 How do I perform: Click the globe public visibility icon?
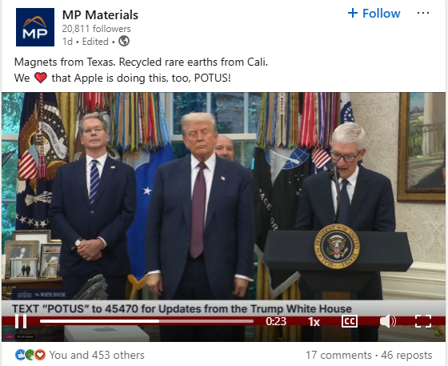(x=124, y=41)
